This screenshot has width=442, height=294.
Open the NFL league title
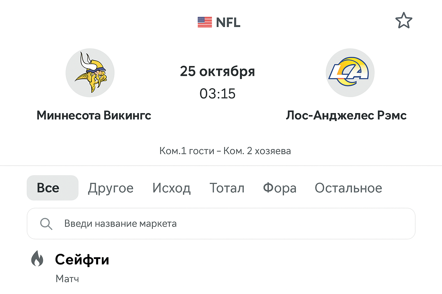click(228, 22)
